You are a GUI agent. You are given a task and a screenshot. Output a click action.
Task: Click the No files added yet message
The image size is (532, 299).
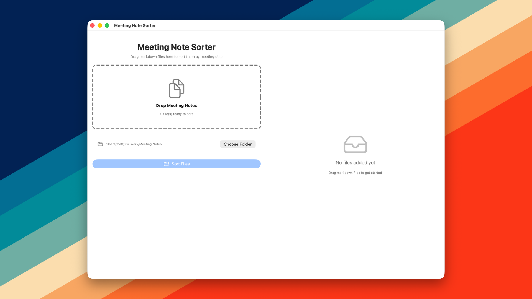[355, 163]
